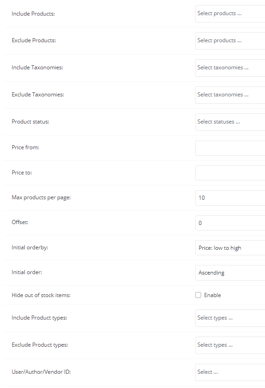Open the Include Product types selector
Image resolution: width=265 pixels, height=388 pixels.
(230, 318)
